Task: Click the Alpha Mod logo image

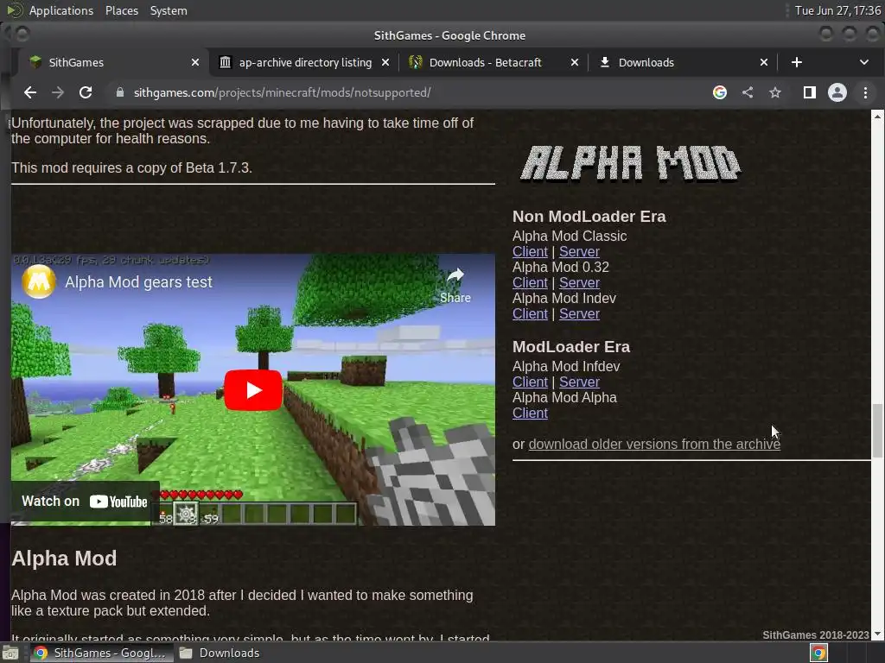Action: pyautogui.click(x=630, y=163)
